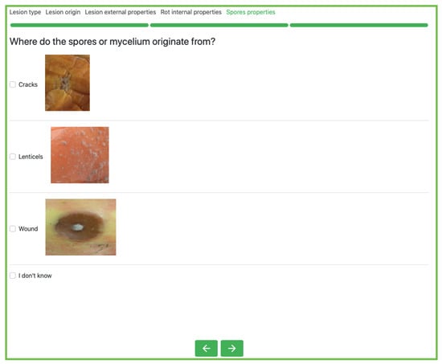The width and height of the screenshot is (442, 364).
Task: Click the lenticels spotted skin photo
Action: click(x=80, y=155)
